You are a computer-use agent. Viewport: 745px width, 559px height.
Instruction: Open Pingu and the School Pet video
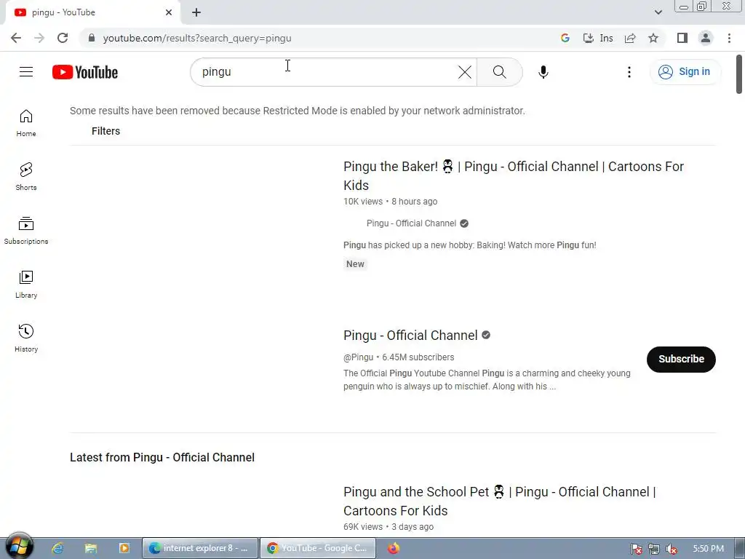499,501
